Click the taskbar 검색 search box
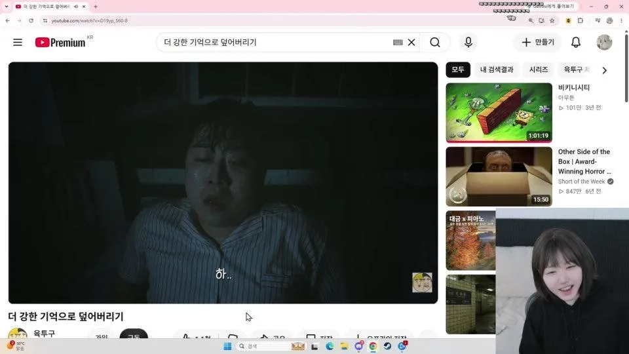 [x=271, y=346]
